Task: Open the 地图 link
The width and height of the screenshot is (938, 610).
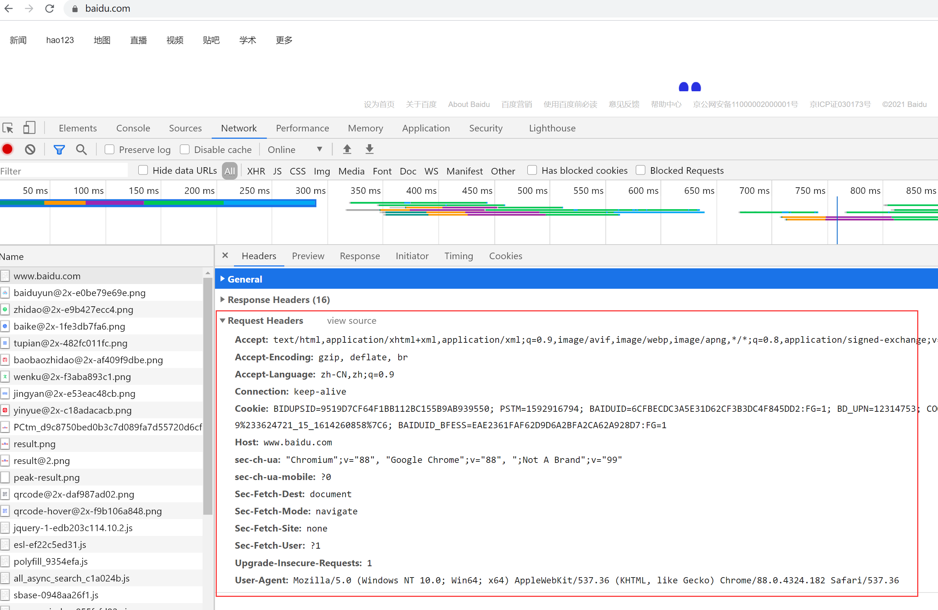Action: point(102,40)
